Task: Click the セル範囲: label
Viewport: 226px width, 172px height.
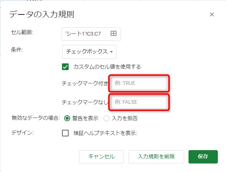Action: 22,33
